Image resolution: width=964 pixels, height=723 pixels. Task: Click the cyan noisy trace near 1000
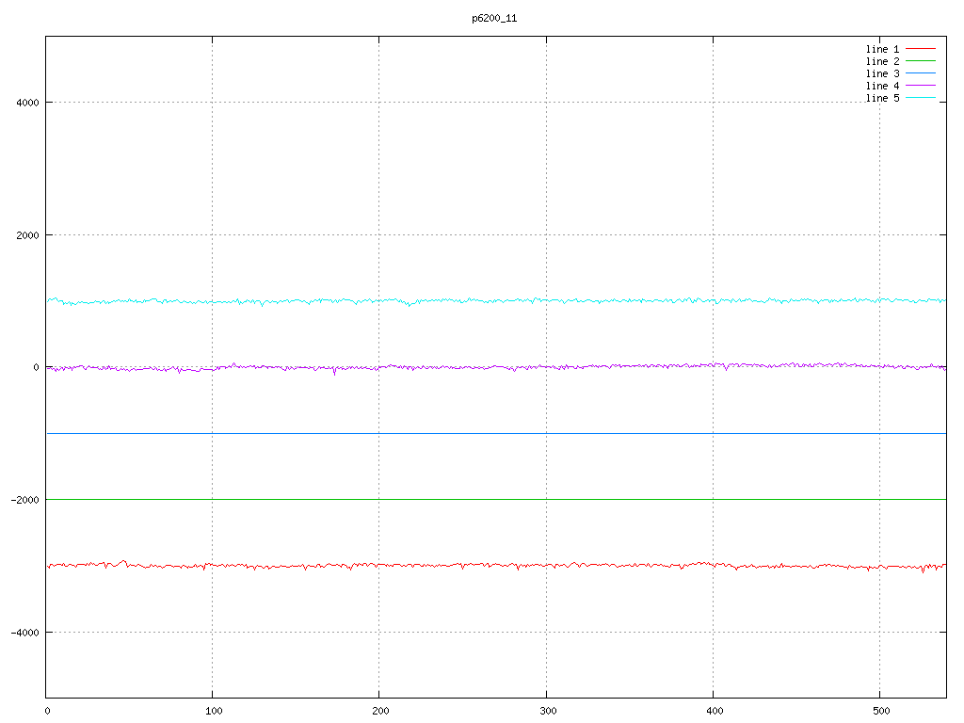click(497, 300)
